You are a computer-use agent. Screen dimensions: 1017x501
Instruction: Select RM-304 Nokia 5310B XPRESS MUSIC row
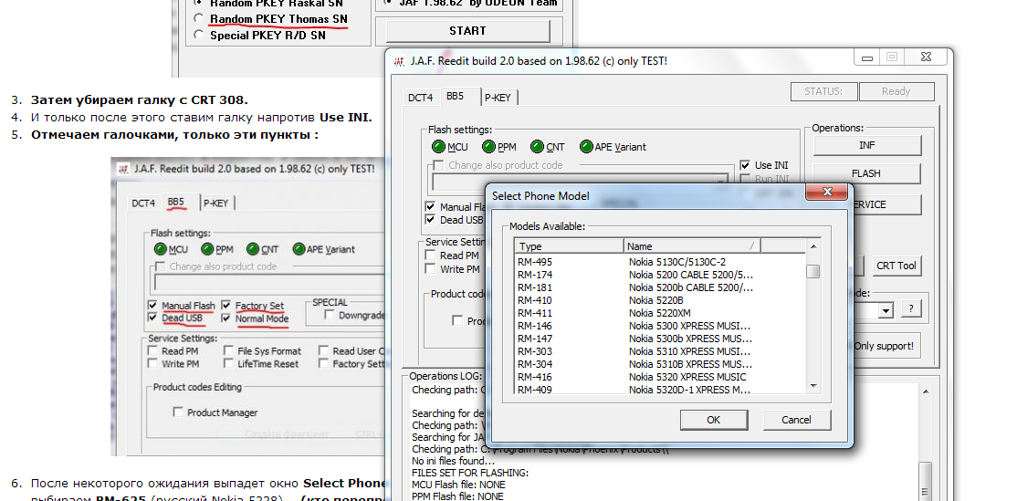point(660,364)
